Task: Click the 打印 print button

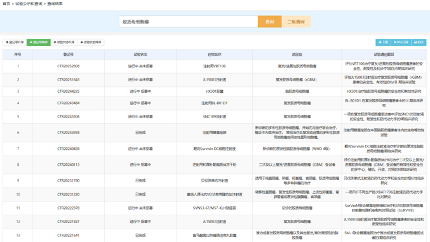Action: [419, 43]
